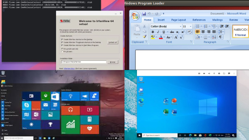Open the References ribbon tab
The width and height of the screenshot is (249, 140).
pos(199,20)
